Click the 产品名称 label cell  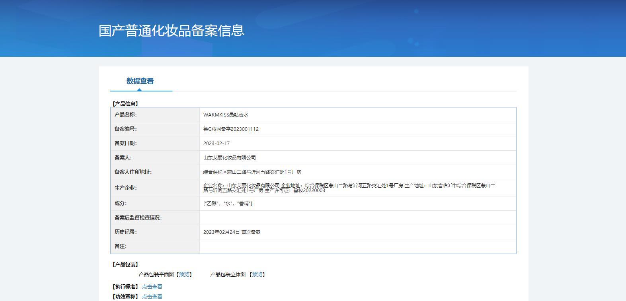coord(155,115)
